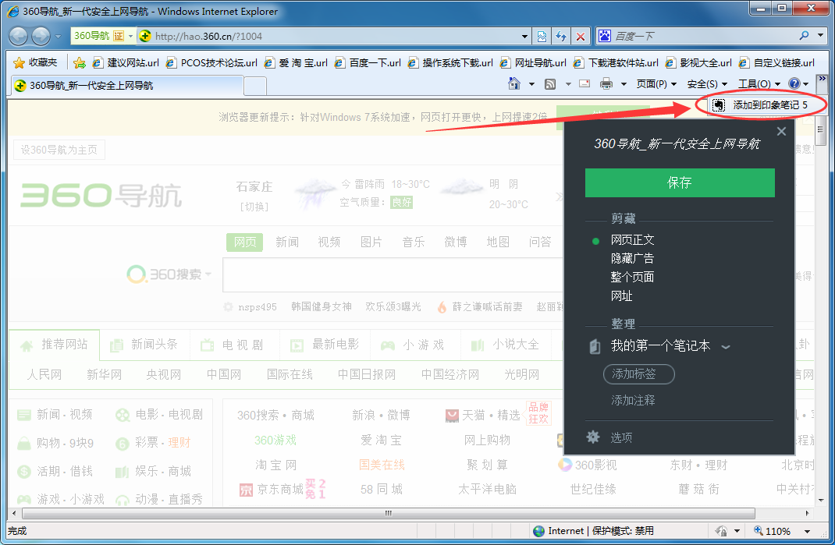
Task: Click the RSS feeds icon
Action: coord(550,83)
